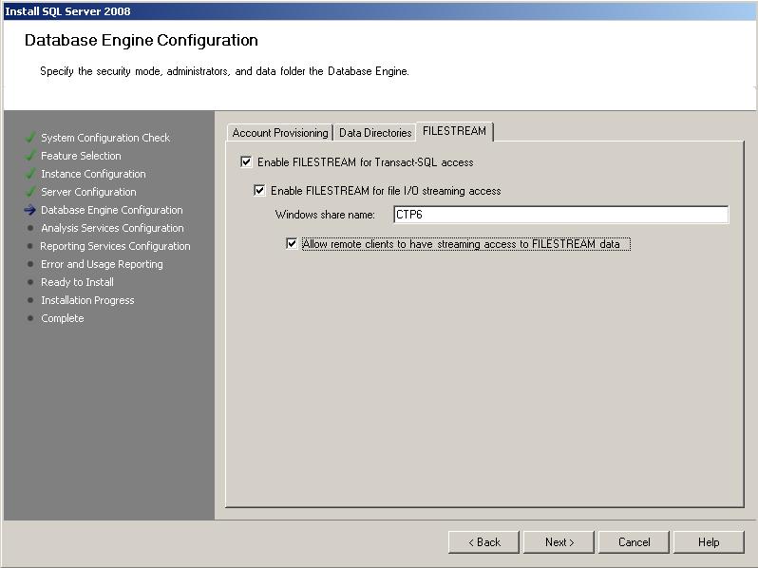Click the Instance Configuration step

(93, 174)
